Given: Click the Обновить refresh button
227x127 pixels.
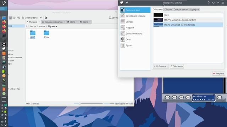Looking at the screenshot, I should tap(177, 66).
